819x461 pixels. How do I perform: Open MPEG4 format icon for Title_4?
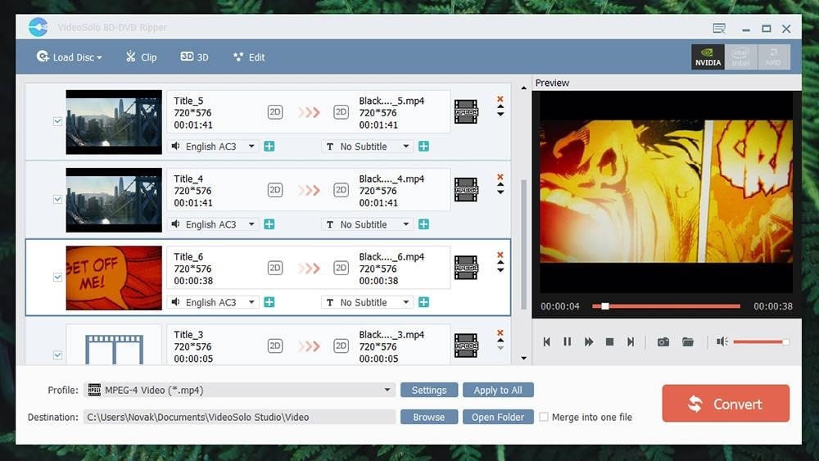466,189
